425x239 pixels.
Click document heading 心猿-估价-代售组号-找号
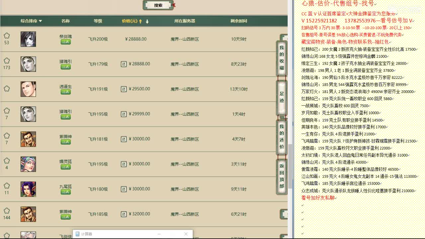(338, 4)
